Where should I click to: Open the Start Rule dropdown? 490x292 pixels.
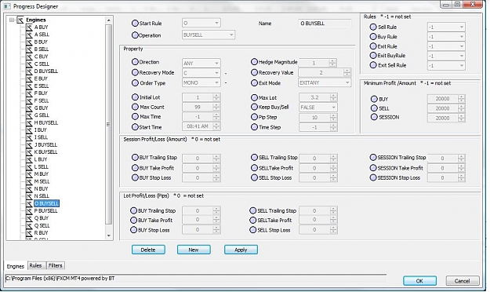201,24
